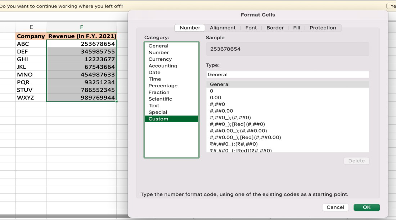Screen dimensions: 396x220
Task: Select the Custom category
Action: pyautogui.click(x=171, y=119)
